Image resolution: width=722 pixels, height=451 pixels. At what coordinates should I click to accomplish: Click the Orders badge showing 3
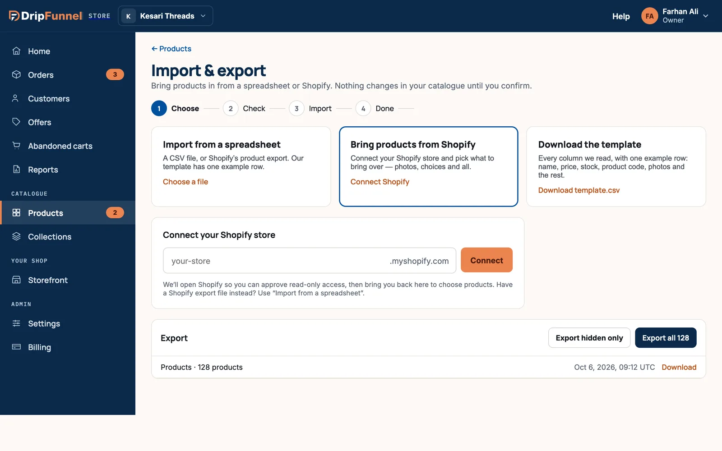[115, 74]
